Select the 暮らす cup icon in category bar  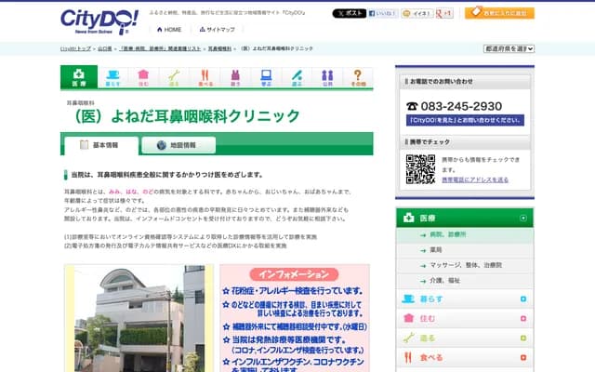[x=112, y=77]
